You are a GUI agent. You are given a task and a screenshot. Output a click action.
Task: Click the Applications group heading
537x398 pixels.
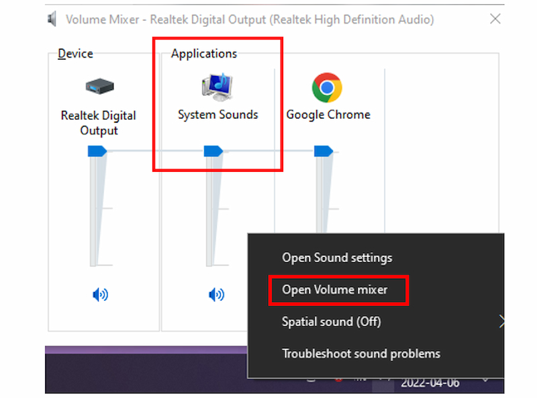[204, 54]
